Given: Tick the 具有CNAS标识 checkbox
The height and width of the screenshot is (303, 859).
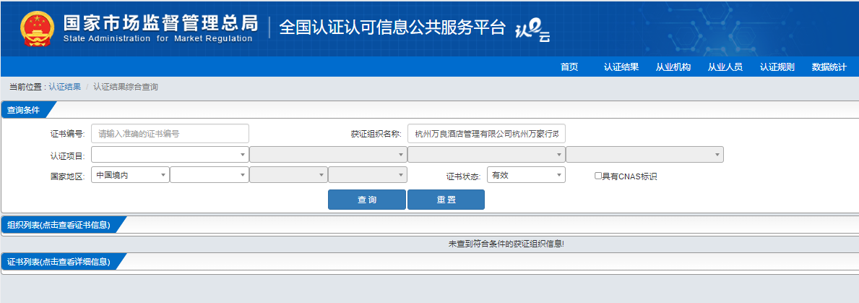Looking at the screenshot, I should click(598, 176).
